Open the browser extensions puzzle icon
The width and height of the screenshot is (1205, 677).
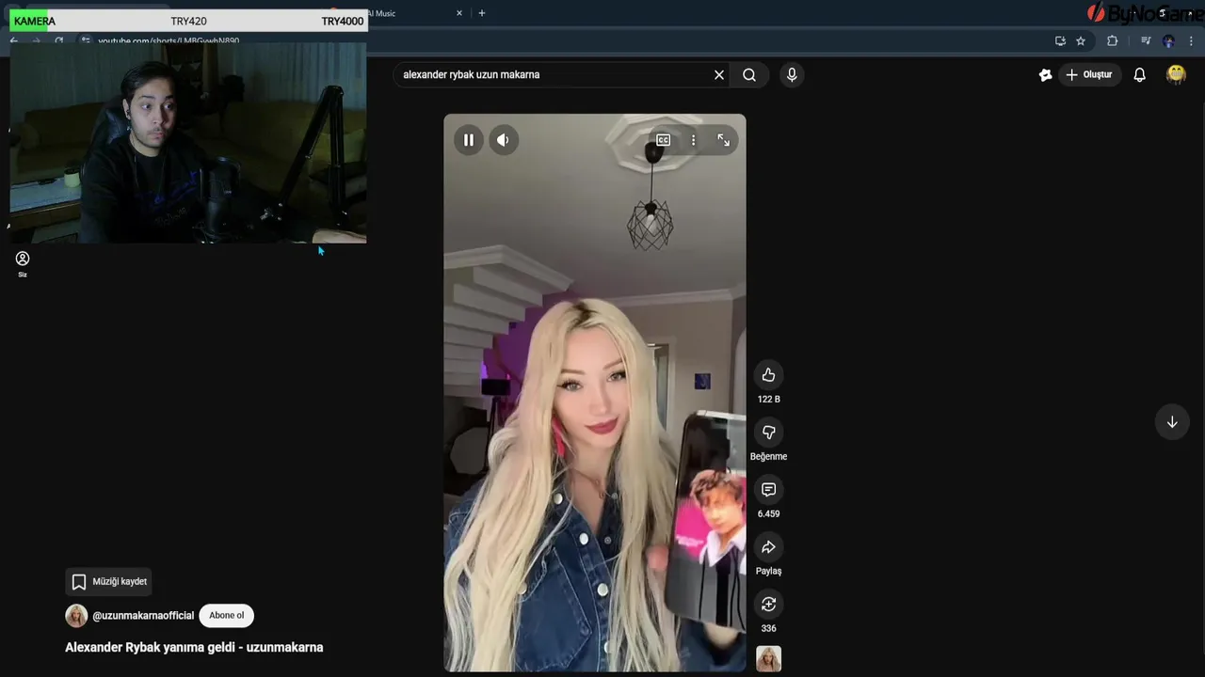(x=1112, y=40)
